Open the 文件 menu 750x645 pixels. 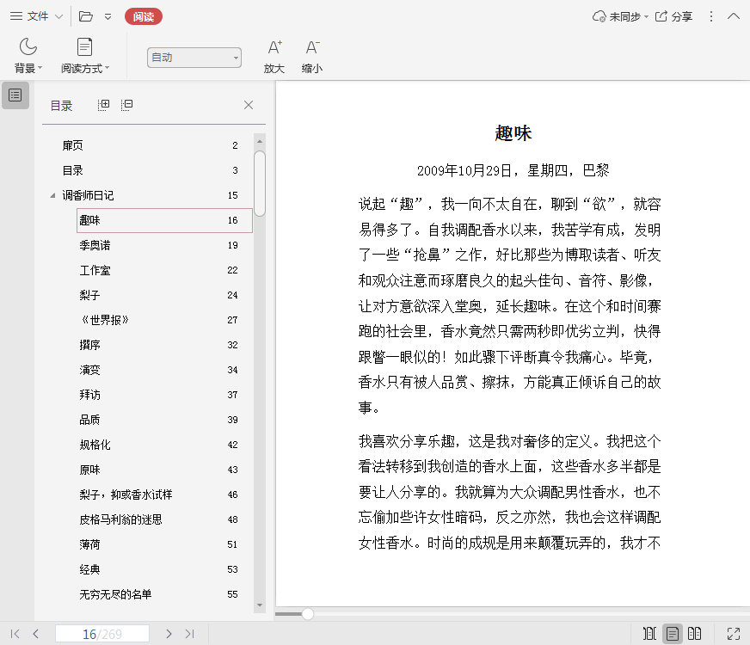click(35, 16)
